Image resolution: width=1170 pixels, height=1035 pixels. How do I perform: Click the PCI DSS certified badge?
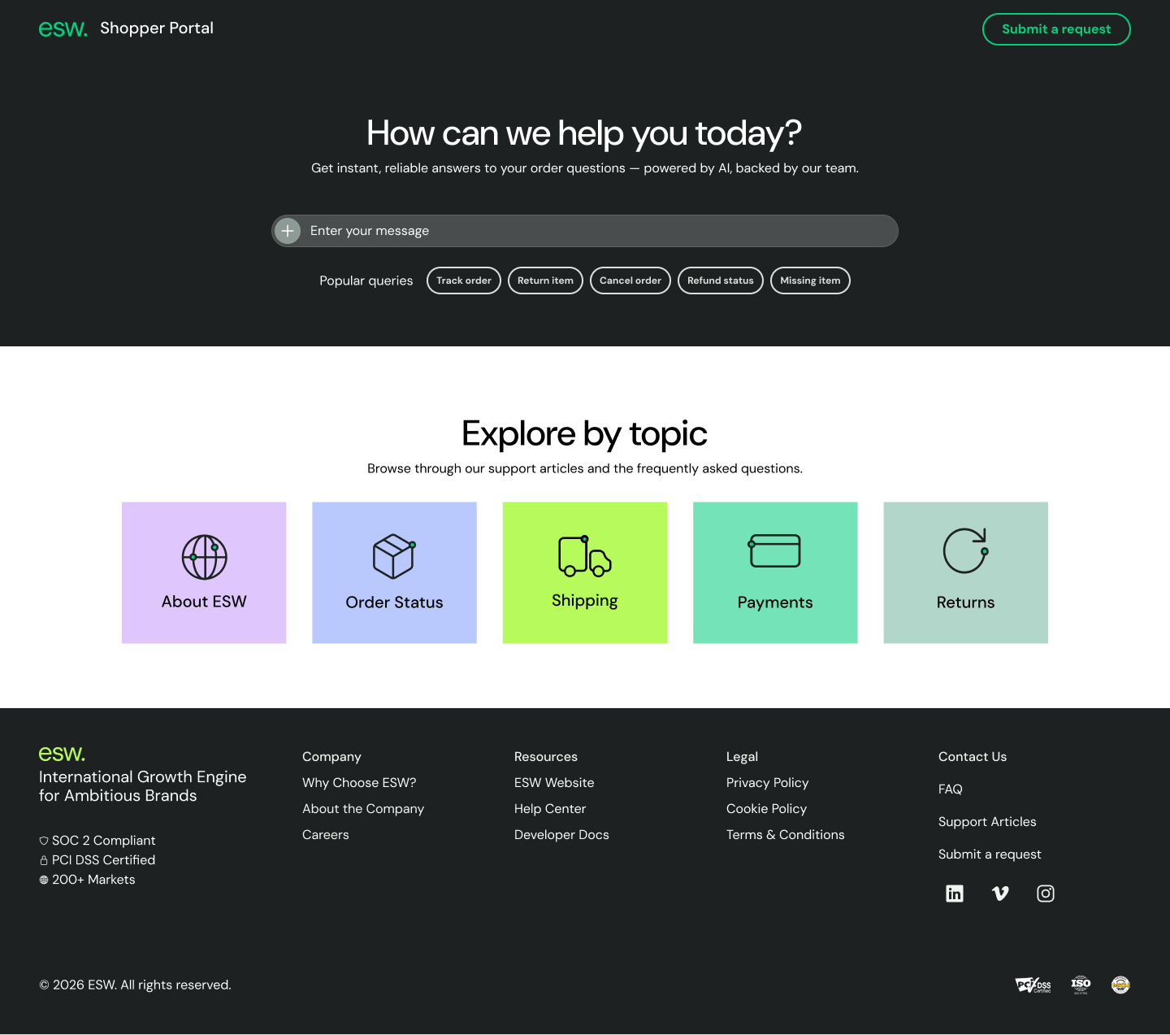pyautogui.click(x=1033, y=985)
